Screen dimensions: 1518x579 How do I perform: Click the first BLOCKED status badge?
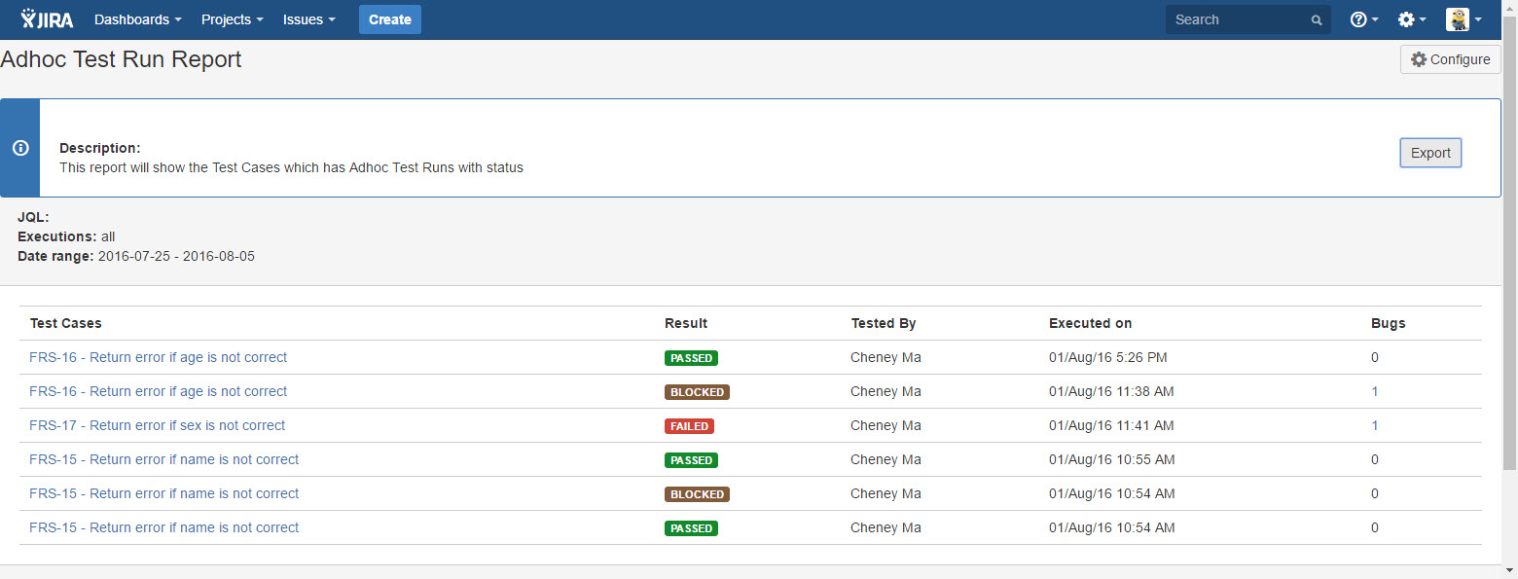[697, 392]
